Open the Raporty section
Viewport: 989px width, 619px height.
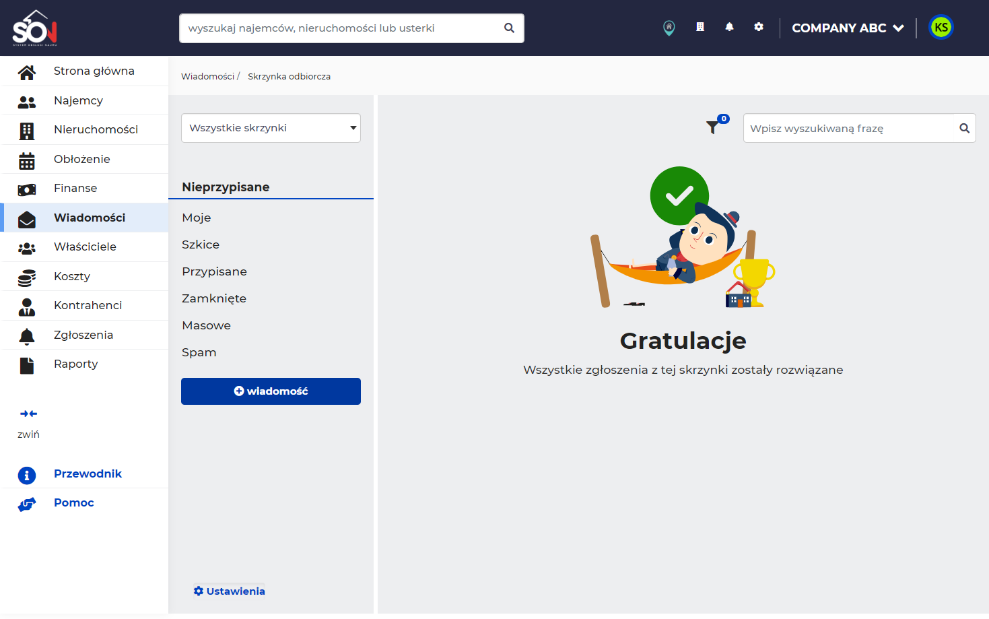(x=76, y=364)
